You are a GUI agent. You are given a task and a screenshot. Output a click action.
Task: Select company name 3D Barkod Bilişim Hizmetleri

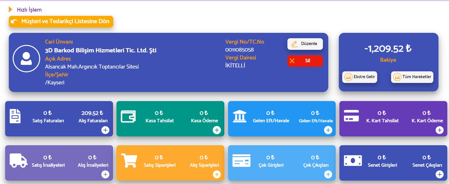point(101,50)
